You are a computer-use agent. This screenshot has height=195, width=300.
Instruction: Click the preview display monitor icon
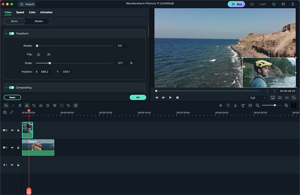273,98
